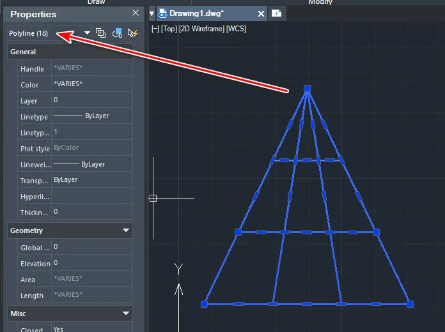Close the Drawing1.dwg tab
445x332 pixels.
pyautogui.click(x=261, y=13)
